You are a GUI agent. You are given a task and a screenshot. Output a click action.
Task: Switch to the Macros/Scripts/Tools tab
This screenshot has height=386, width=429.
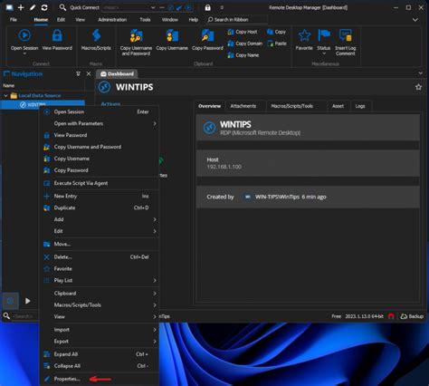pyautogui.click(x=291, y=106)
